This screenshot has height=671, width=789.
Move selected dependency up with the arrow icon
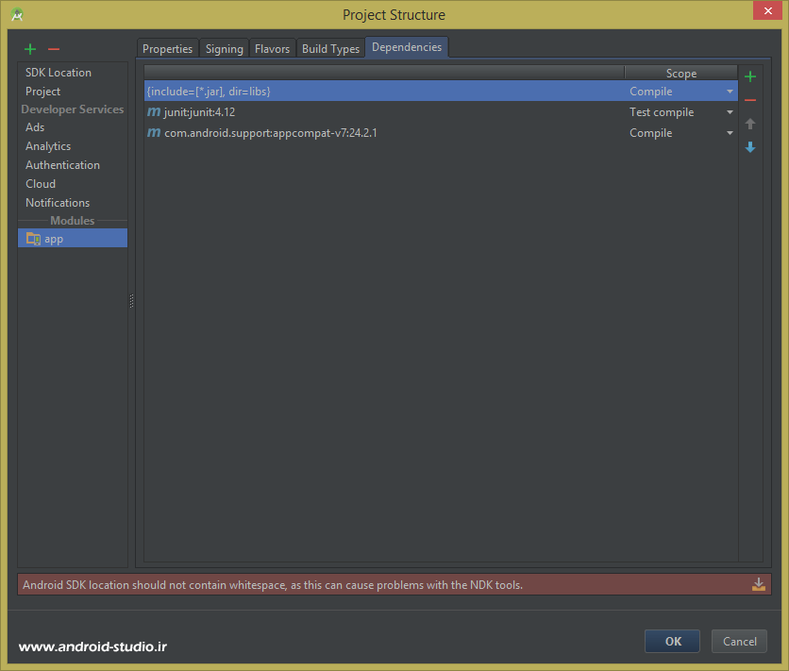coord(749,124)
